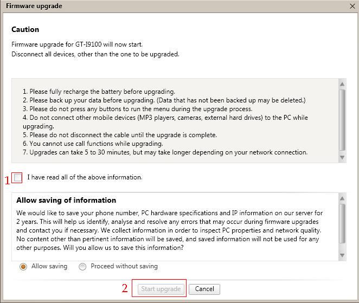Click the battery recharge caution line
The image size is (359, 303).
coord(99,92)
